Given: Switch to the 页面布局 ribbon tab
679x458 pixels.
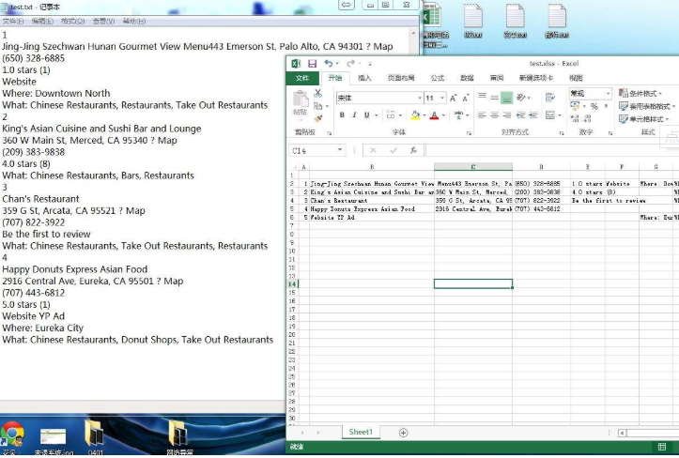Looking at the screenshot, I should click(x=401, y=78).
